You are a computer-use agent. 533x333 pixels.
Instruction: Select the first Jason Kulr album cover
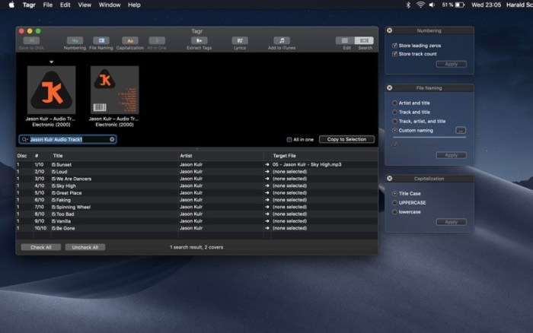point(51,90)
